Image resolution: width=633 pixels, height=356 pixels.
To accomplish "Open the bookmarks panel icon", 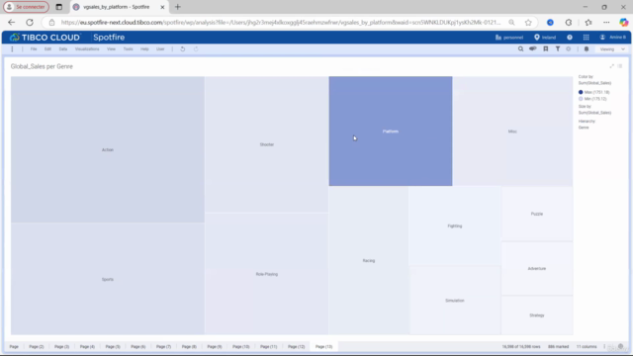I will pyautogui.click(x=545, y=48).
